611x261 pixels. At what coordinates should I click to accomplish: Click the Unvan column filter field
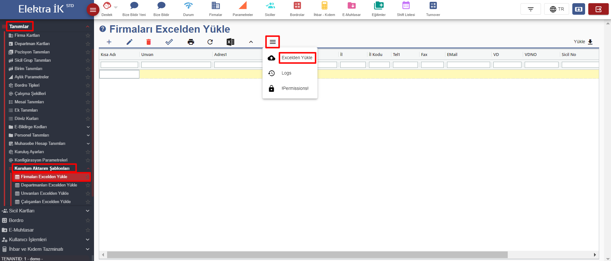click(176, 65)
